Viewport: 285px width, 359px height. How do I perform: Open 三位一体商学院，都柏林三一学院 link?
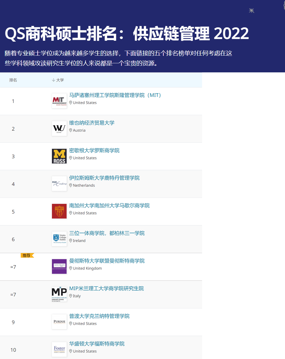tap(107, 233)
